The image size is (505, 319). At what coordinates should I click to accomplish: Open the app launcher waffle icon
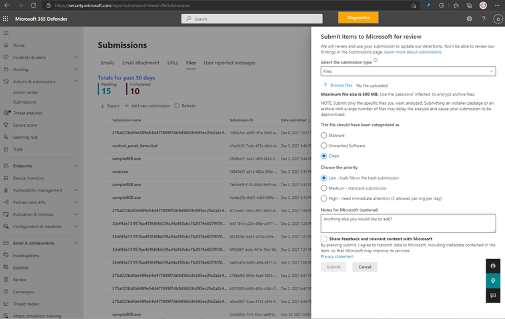(5, 19)
